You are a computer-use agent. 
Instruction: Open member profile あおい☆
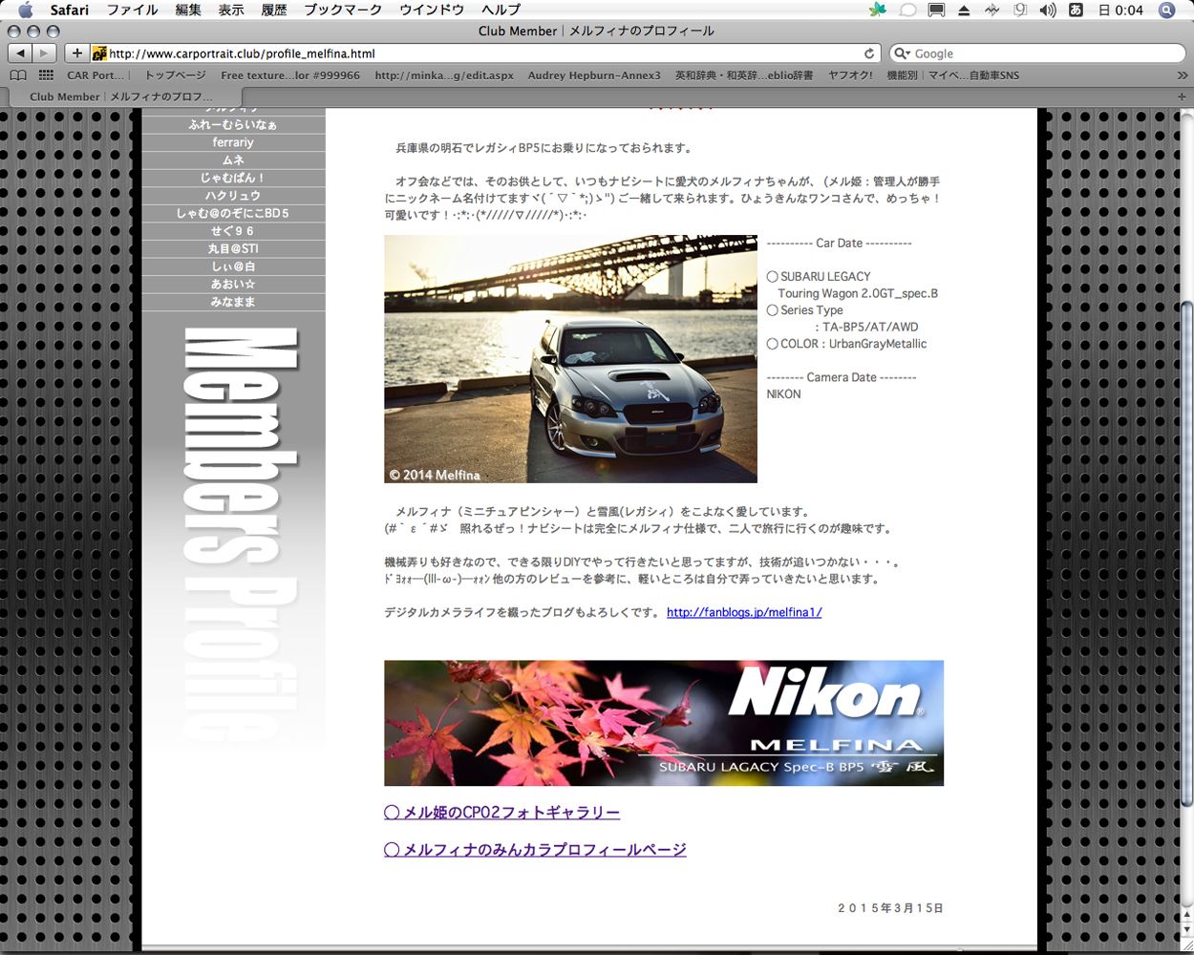point(233,285)
